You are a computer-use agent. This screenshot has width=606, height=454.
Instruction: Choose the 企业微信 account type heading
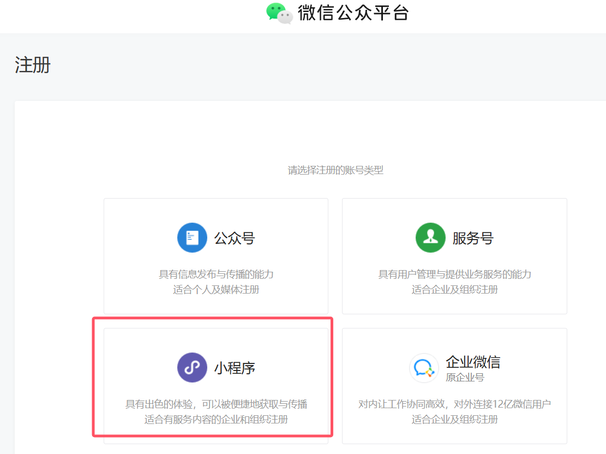[473, 362]
